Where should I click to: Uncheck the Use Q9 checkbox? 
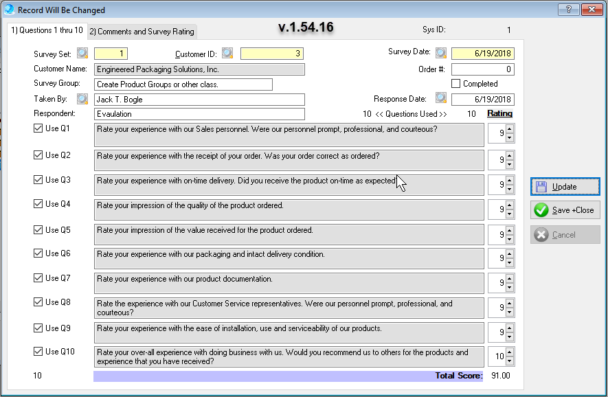(38, 328)
